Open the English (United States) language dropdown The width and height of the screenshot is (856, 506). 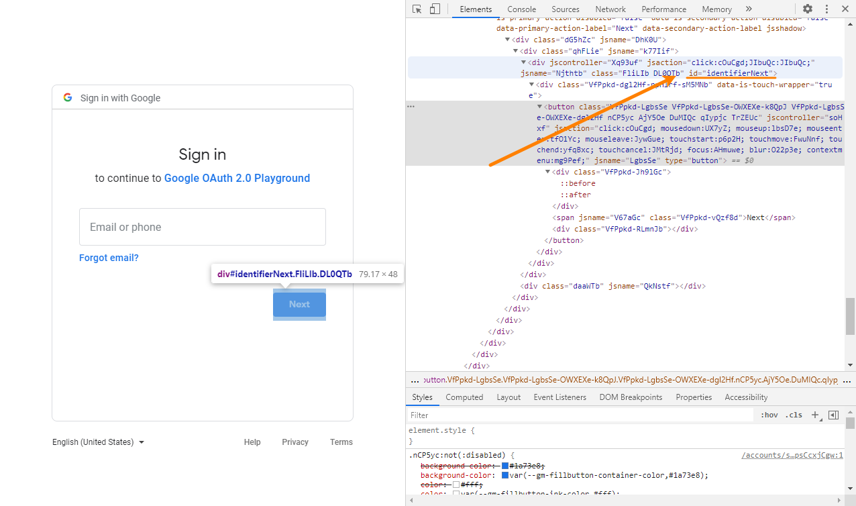click(x=97, y=442)
